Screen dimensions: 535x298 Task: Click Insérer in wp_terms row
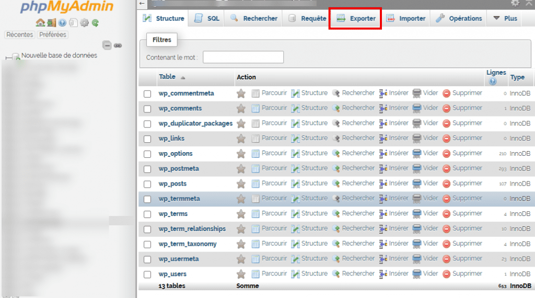394,213
